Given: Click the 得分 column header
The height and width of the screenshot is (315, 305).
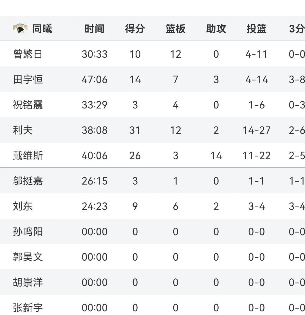Looking at the screenshot, I should 135,29.
